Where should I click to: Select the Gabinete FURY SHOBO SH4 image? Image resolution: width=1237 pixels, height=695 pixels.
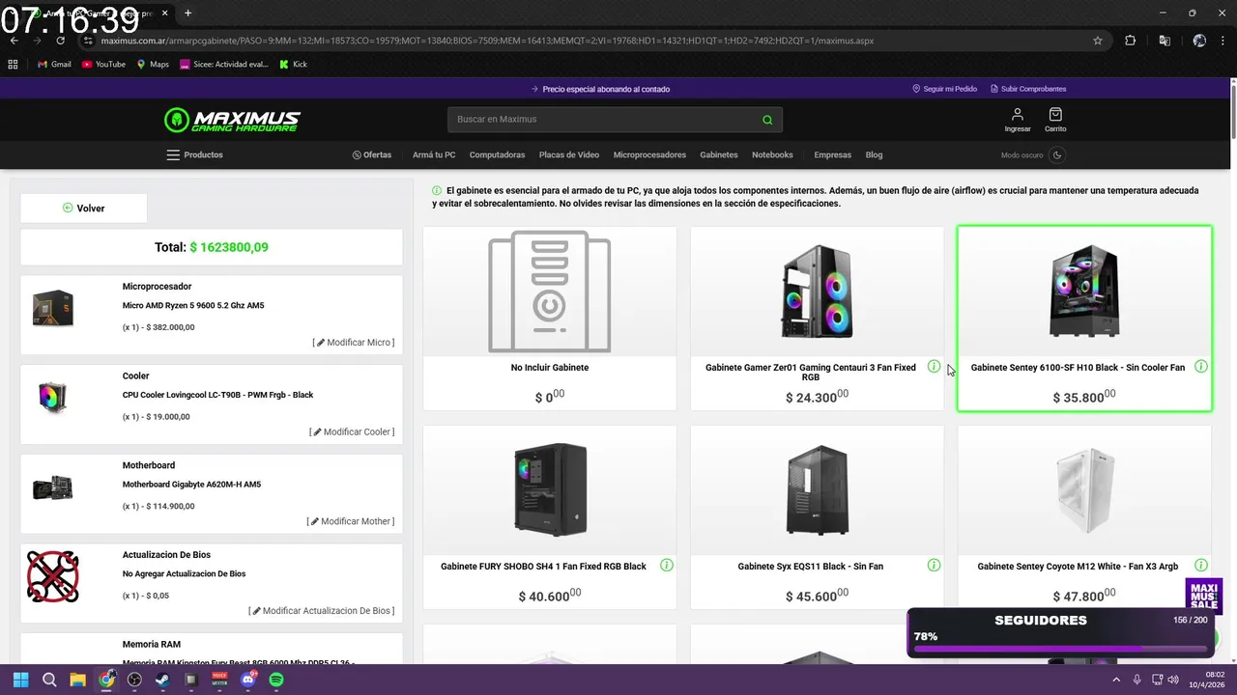[x=550, y=489]
